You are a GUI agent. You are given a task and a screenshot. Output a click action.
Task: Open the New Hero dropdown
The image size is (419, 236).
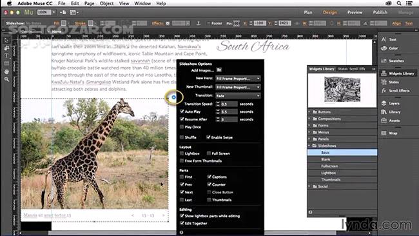tap(238, 79)
